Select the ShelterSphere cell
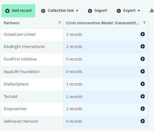The height and width of the screenshot is (131, 154). [33, 84]
